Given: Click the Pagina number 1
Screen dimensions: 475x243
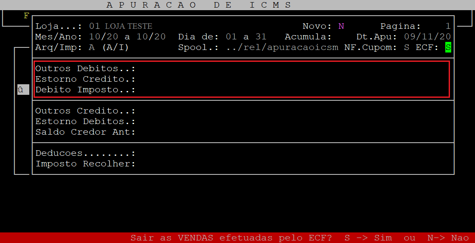Looking at the screenshot, I should [448, 26].
